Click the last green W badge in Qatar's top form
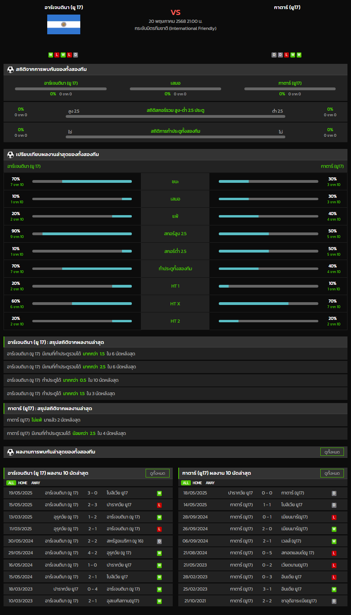 (299, 55)
